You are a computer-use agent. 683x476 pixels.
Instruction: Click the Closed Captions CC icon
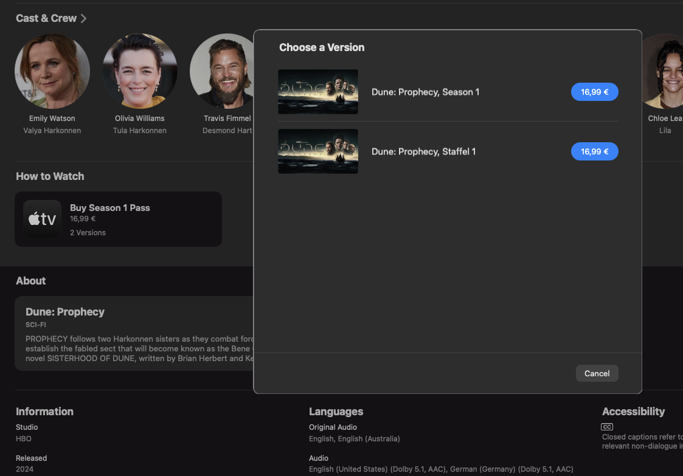[607, 427]
